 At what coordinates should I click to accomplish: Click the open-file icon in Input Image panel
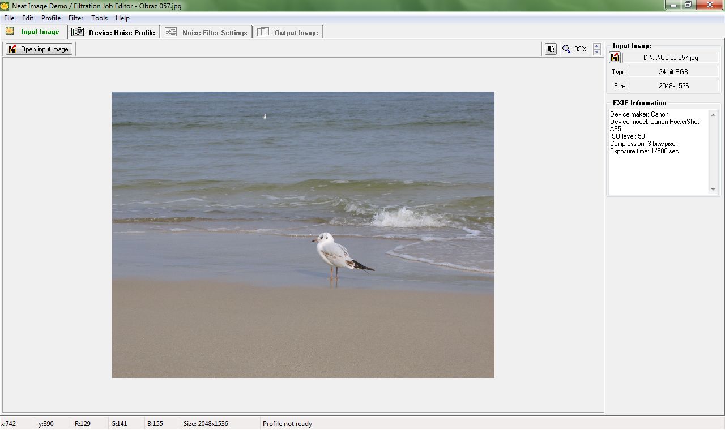(x=615, y=58)
